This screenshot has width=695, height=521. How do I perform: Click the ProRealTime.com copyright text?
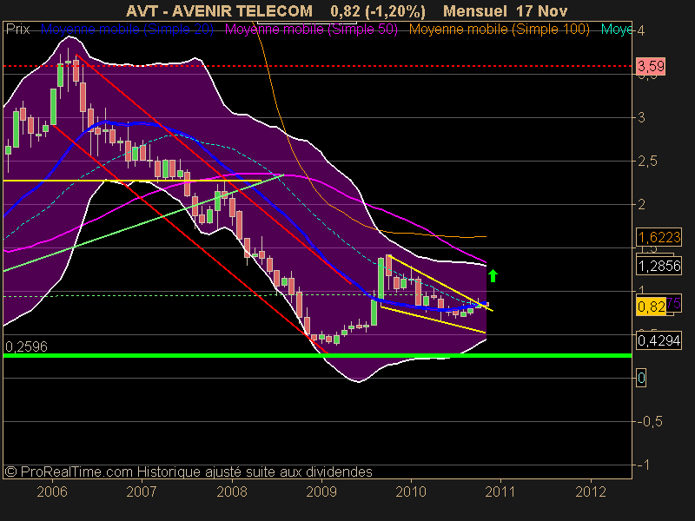189,472
